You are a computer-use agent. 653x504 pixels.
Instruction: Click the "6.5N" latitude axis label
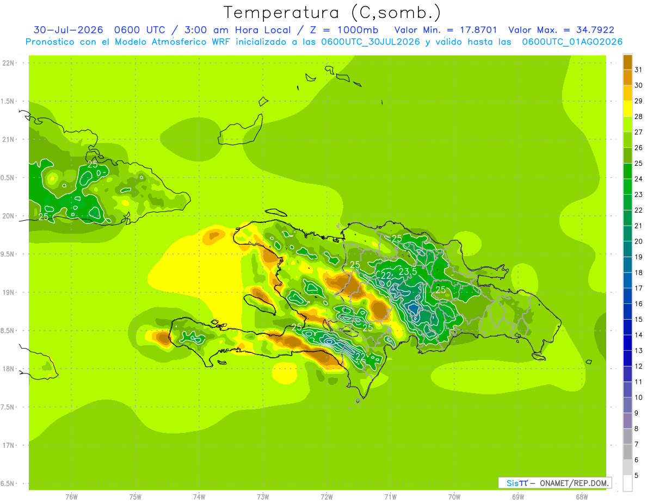coord(8,483)
